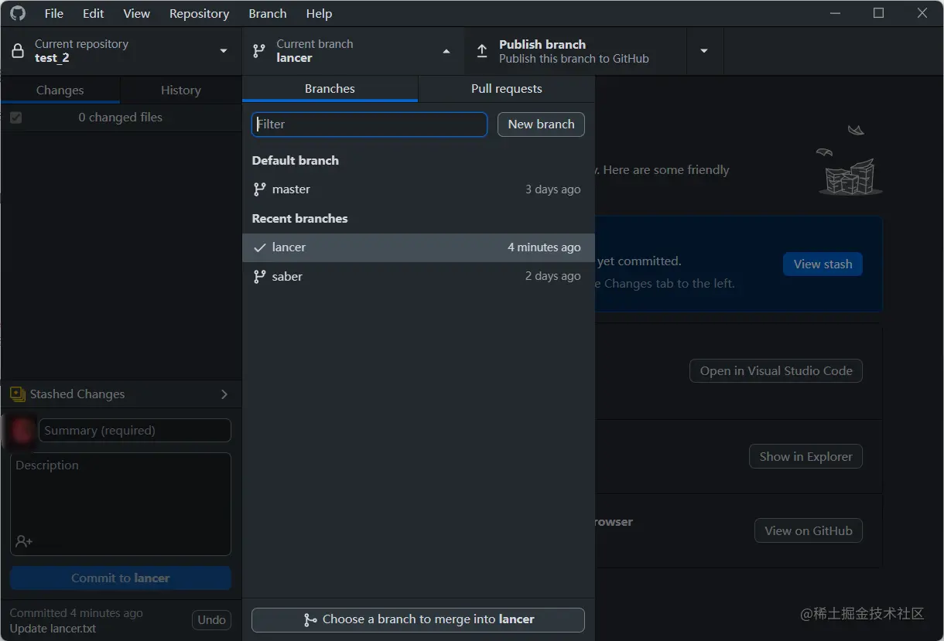Minimize the GitHub Desktop window
Viewport: 944px width, 641px height.
pyautogui.click(x=835, y=13)
